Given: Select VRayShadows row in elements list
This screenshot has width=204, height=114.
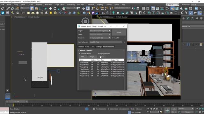Looking at the screenshot, I should (101, 76).
